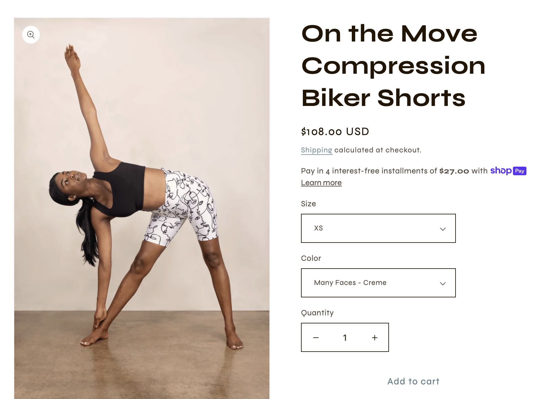
Task: Click the Learn more installments link
Action: pyautogui.click(x=321, y=183)
